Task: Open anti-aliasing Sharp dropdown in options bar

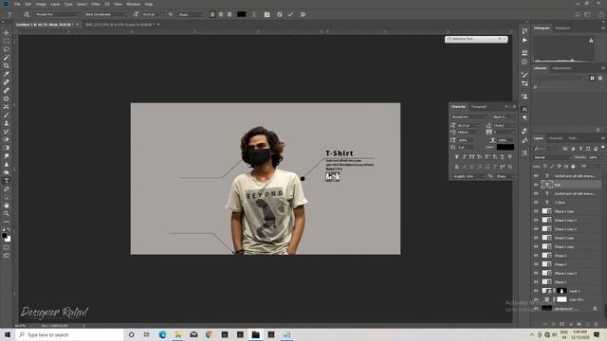Action: pos(191,14)
